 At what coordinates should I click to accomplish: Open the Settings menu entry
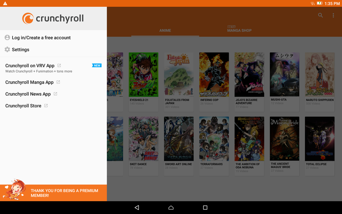[53, 49]
